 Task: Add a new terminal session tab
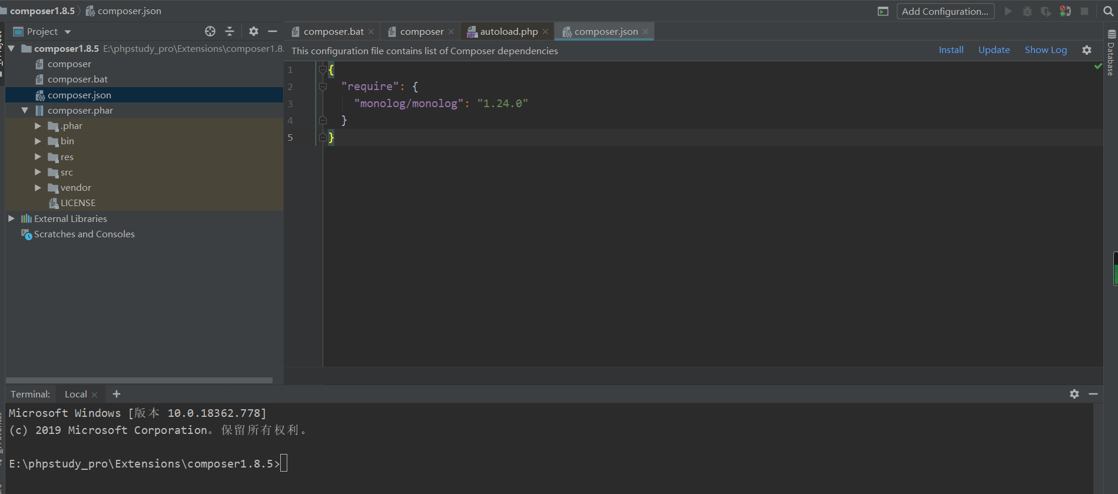pos(117,394)
